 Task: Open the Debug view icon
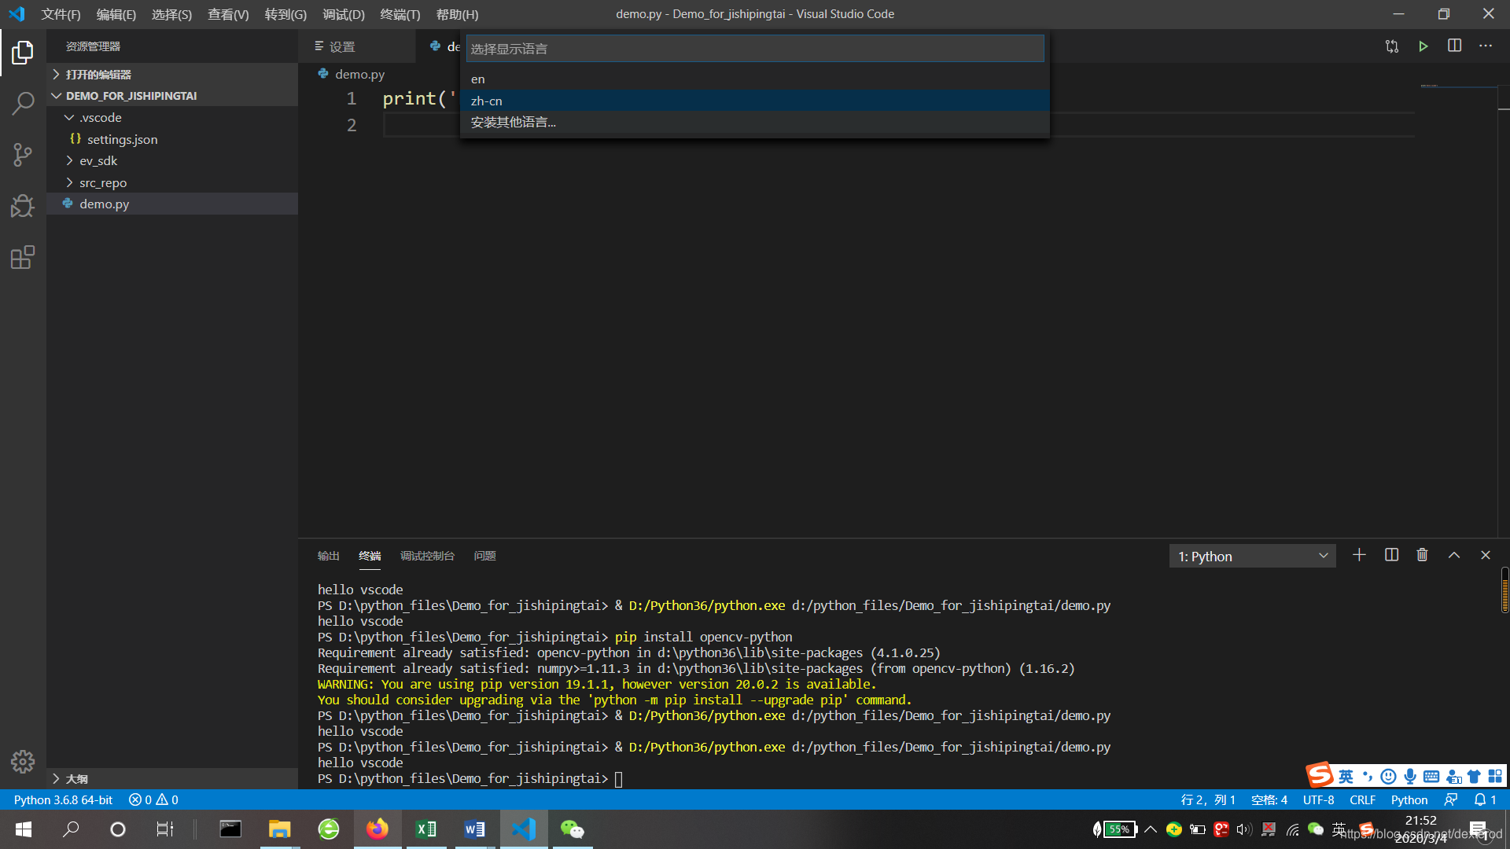(x=23, y=206)
